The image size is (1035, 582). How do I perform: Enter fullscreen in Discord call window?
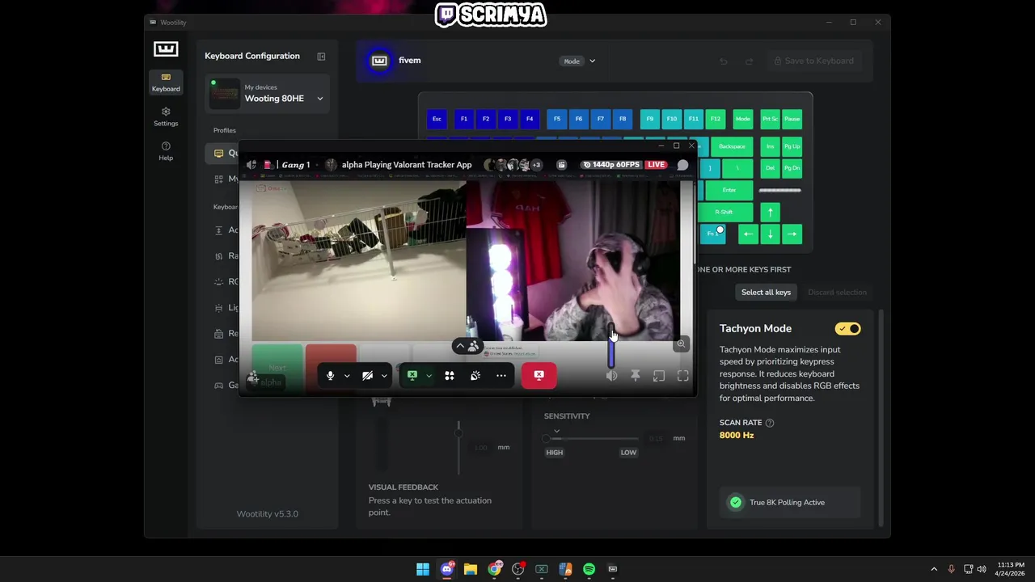(683, 375)
